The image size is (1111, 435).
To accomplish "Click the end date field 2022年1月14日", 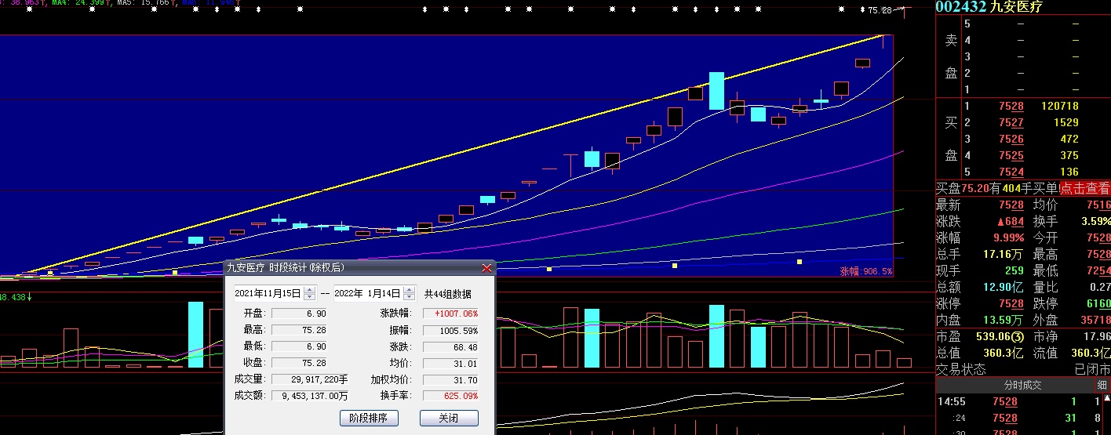I will pos(367,294).
